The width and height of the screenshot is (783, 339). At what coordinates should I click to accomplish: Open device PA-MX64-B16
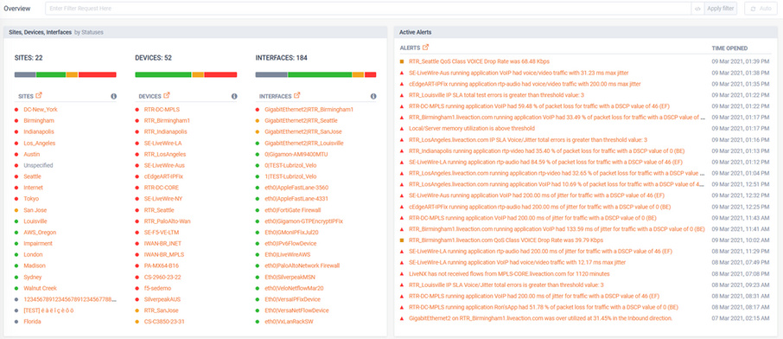tap(162, 265)
